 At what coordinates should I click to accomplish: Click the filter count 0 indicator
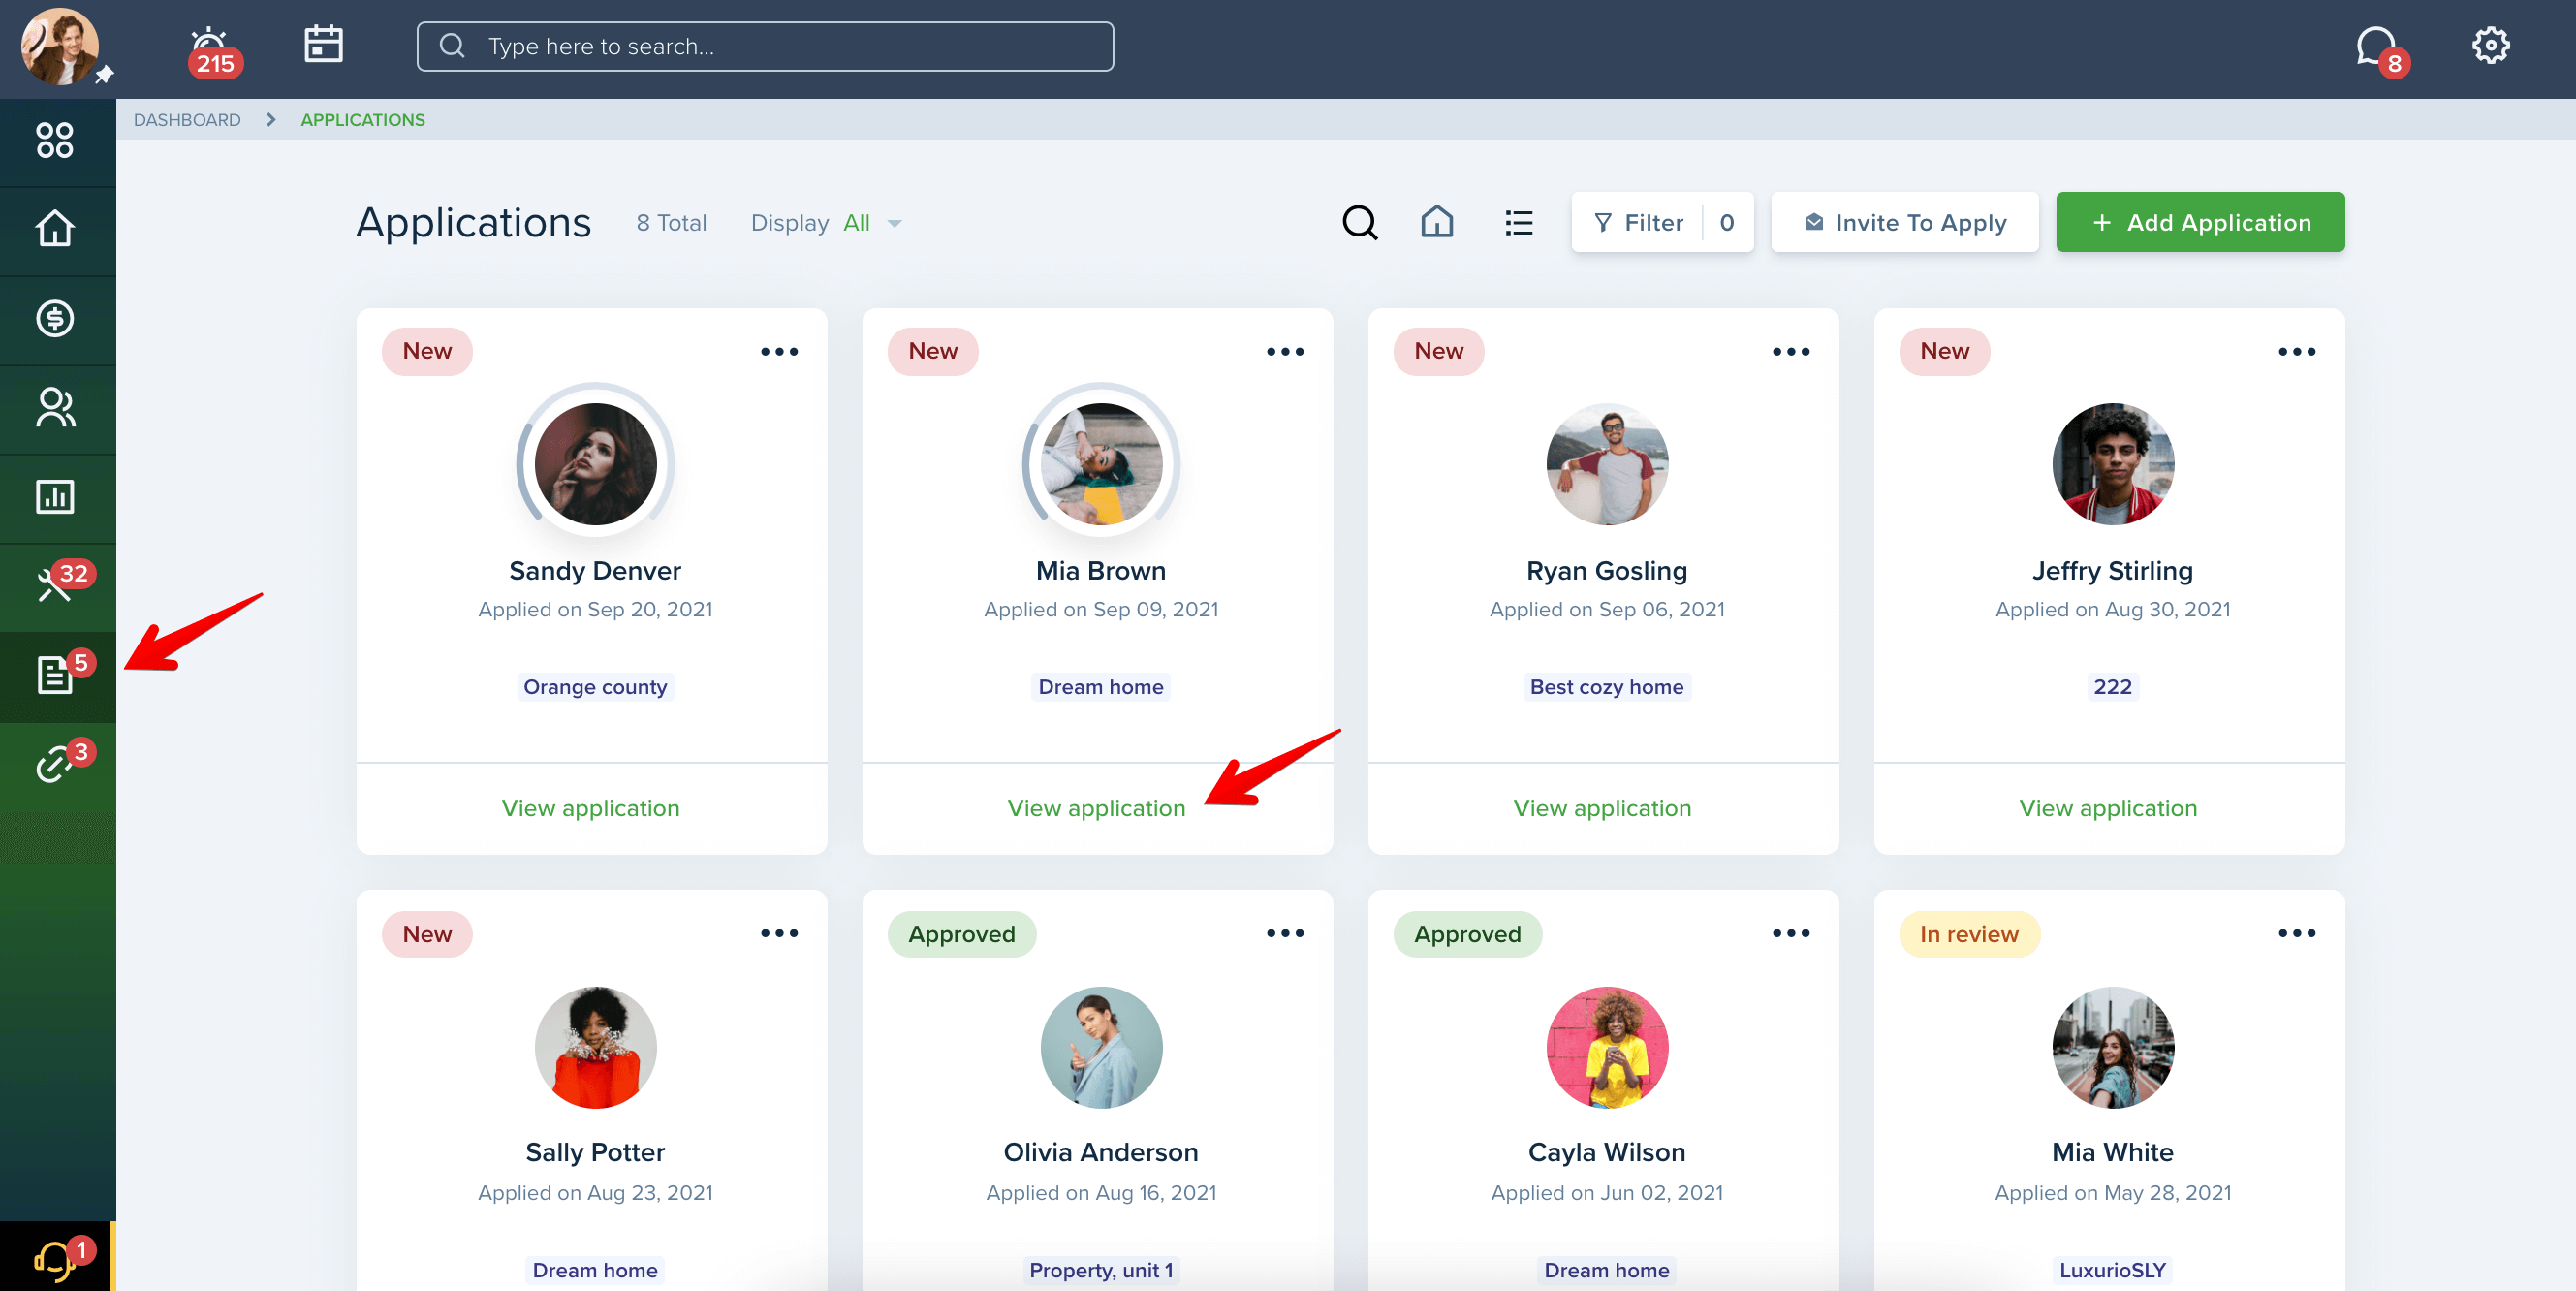pos(1727,222)
